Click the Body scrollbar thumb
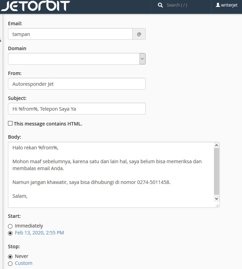This screenshot has height=269, width=242. pos(217,171)
